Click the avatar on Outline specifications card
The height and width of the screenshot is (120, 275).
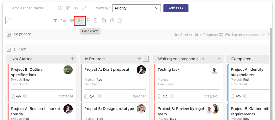pyautogui.click(x=68, y=70)
